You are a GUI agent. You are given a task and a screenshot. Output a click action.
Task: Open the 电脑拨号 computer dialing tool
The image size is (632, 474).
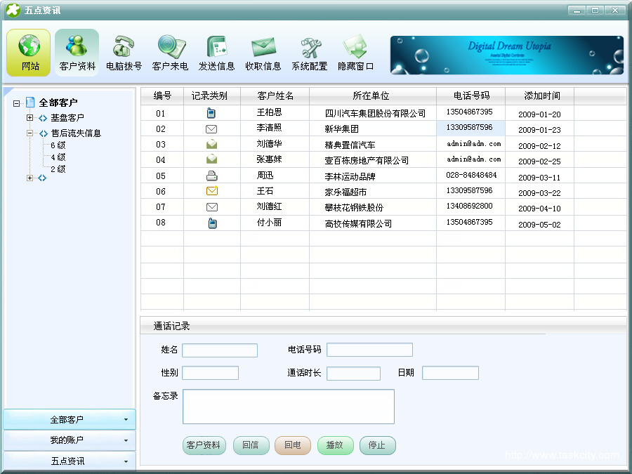(x=124, y=52)
